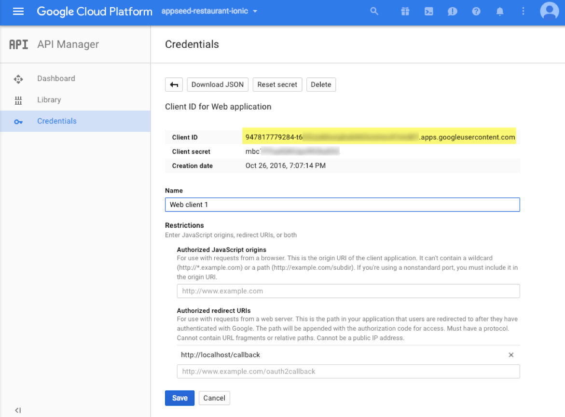
Task: Click the Library sidebar icon
Action: pos(18,100)
